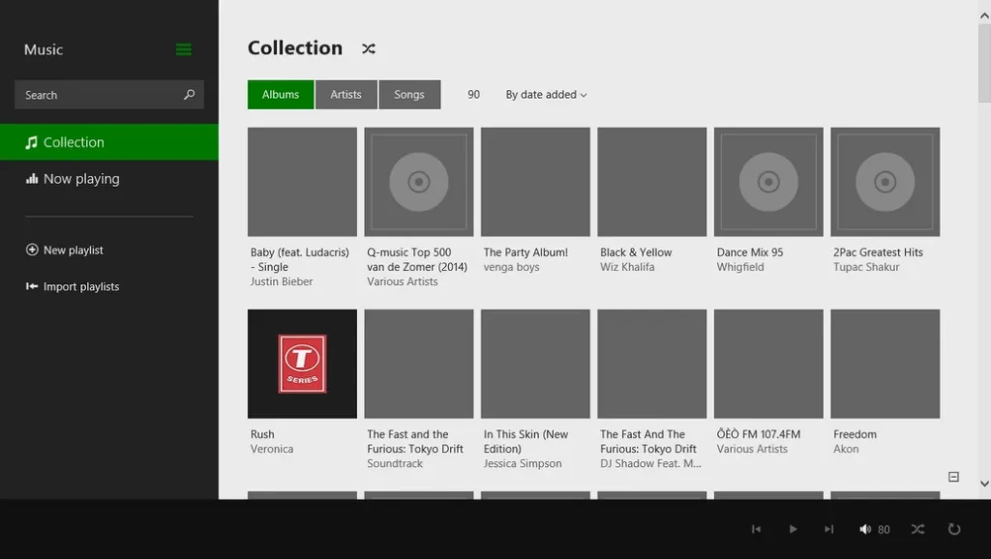The image size is (991, 559).
Task: Mute using the volume speaker icon
Action: click(x=865, y=529)
